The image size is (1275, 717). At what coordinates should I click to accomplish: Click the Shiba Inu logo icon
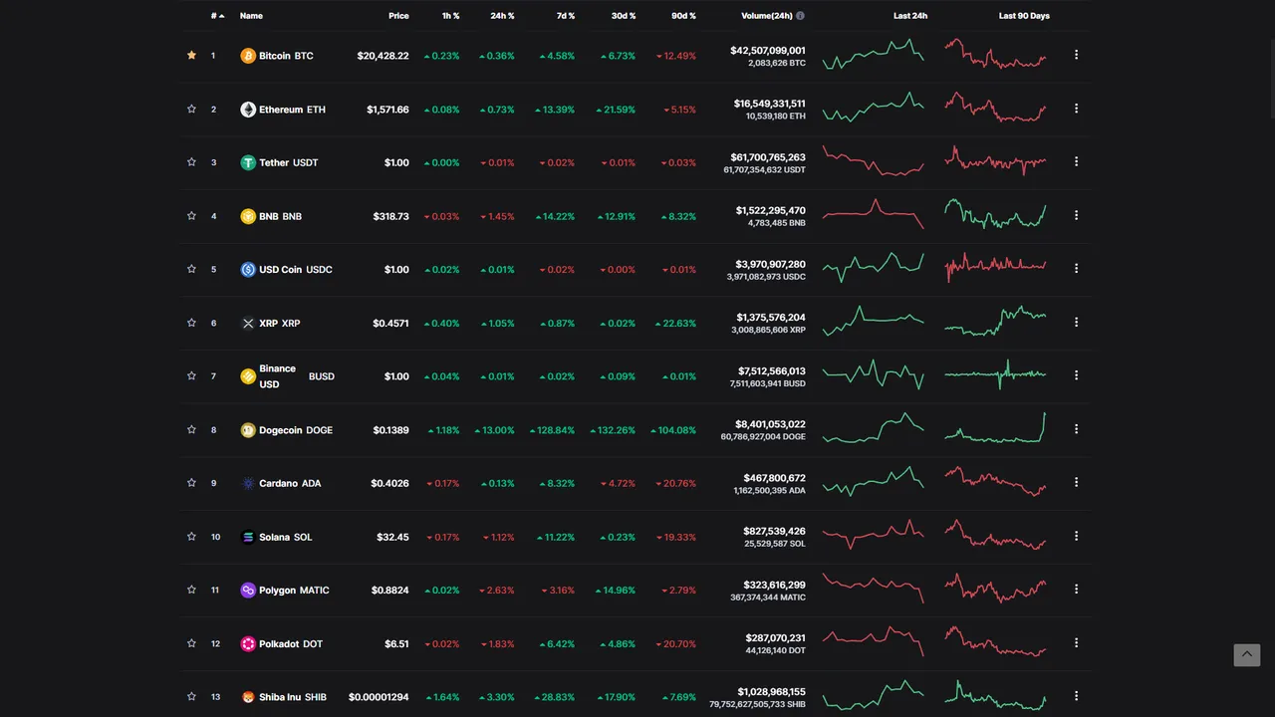248,697
